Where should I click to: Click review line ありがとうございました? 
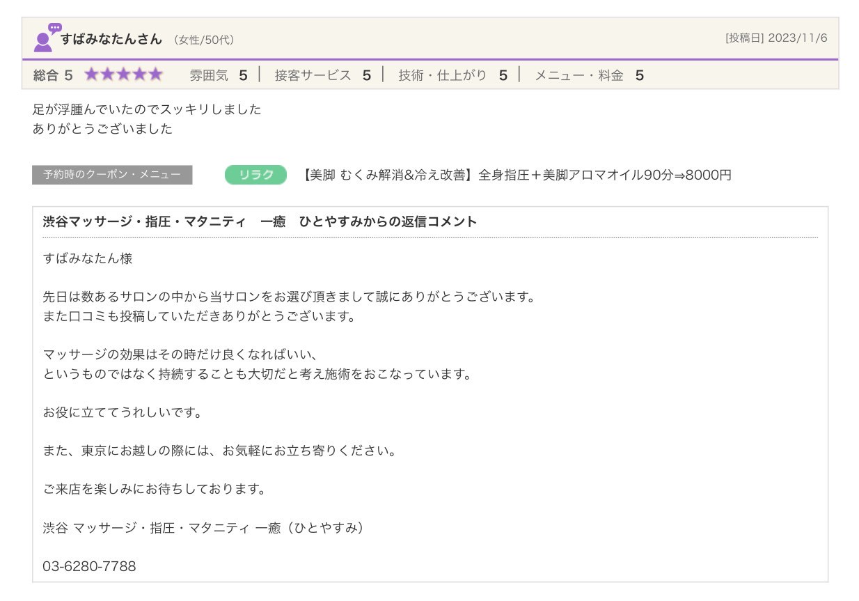102,129
